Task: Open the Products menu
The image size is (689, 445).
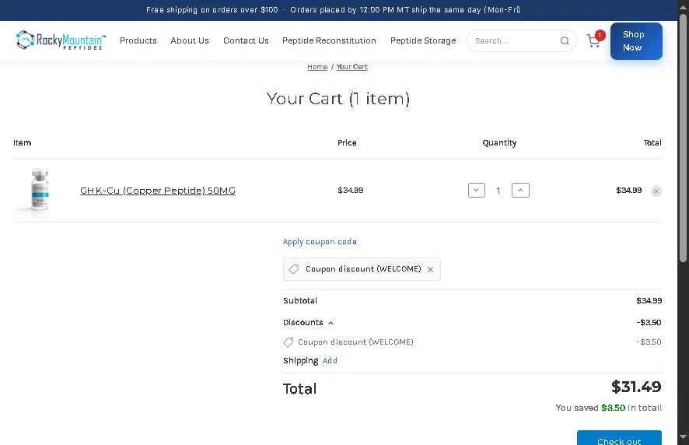Action: click(x=138, y=40)
